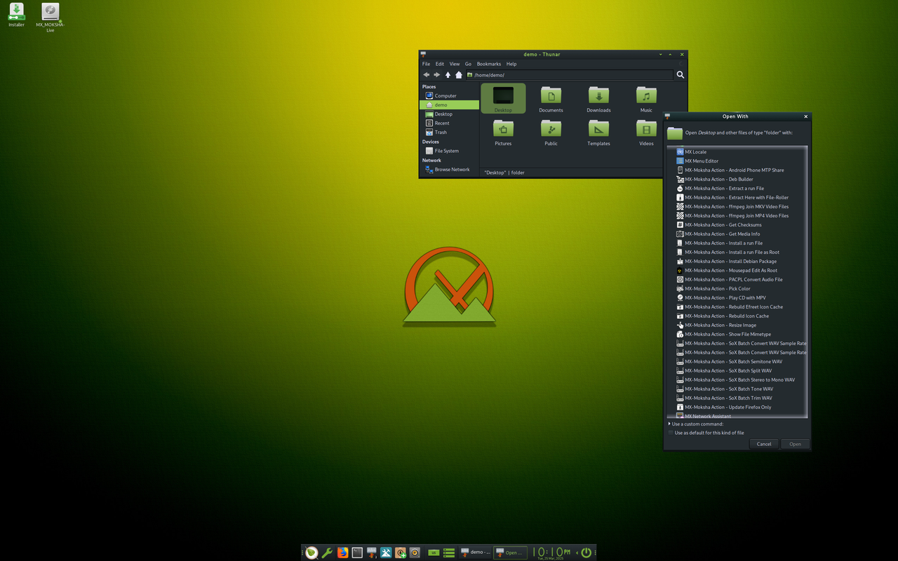898x561 pixels.
Task: Select MX Locale in the application list
Action: [737, 151]
